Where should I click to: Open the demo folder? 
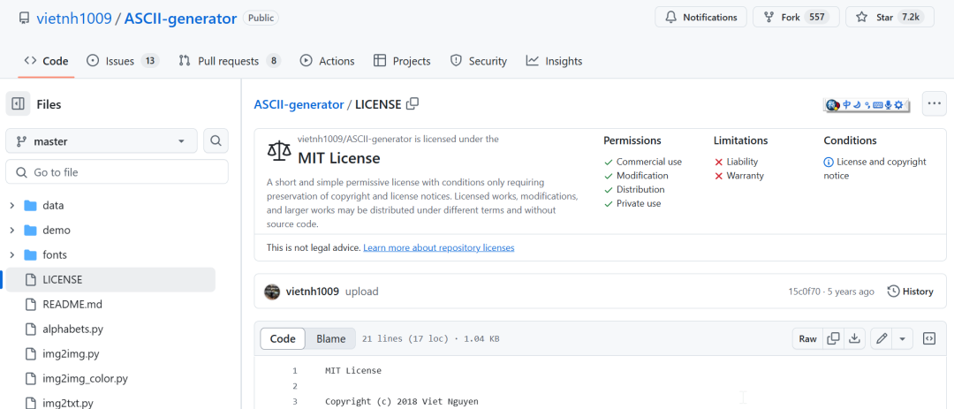[57, 230]
